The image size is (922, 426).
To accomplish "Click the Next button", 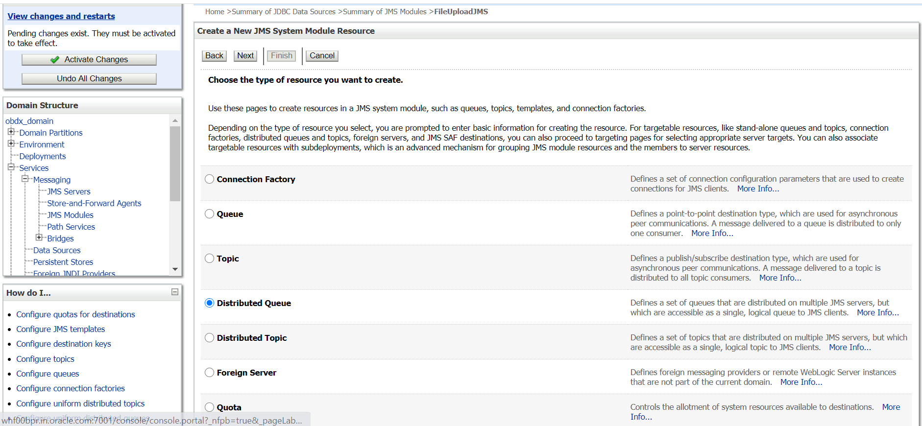I will (x=245, y=56).
